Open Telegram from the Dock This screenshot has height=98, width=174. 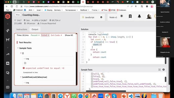(x=60, y=96)
